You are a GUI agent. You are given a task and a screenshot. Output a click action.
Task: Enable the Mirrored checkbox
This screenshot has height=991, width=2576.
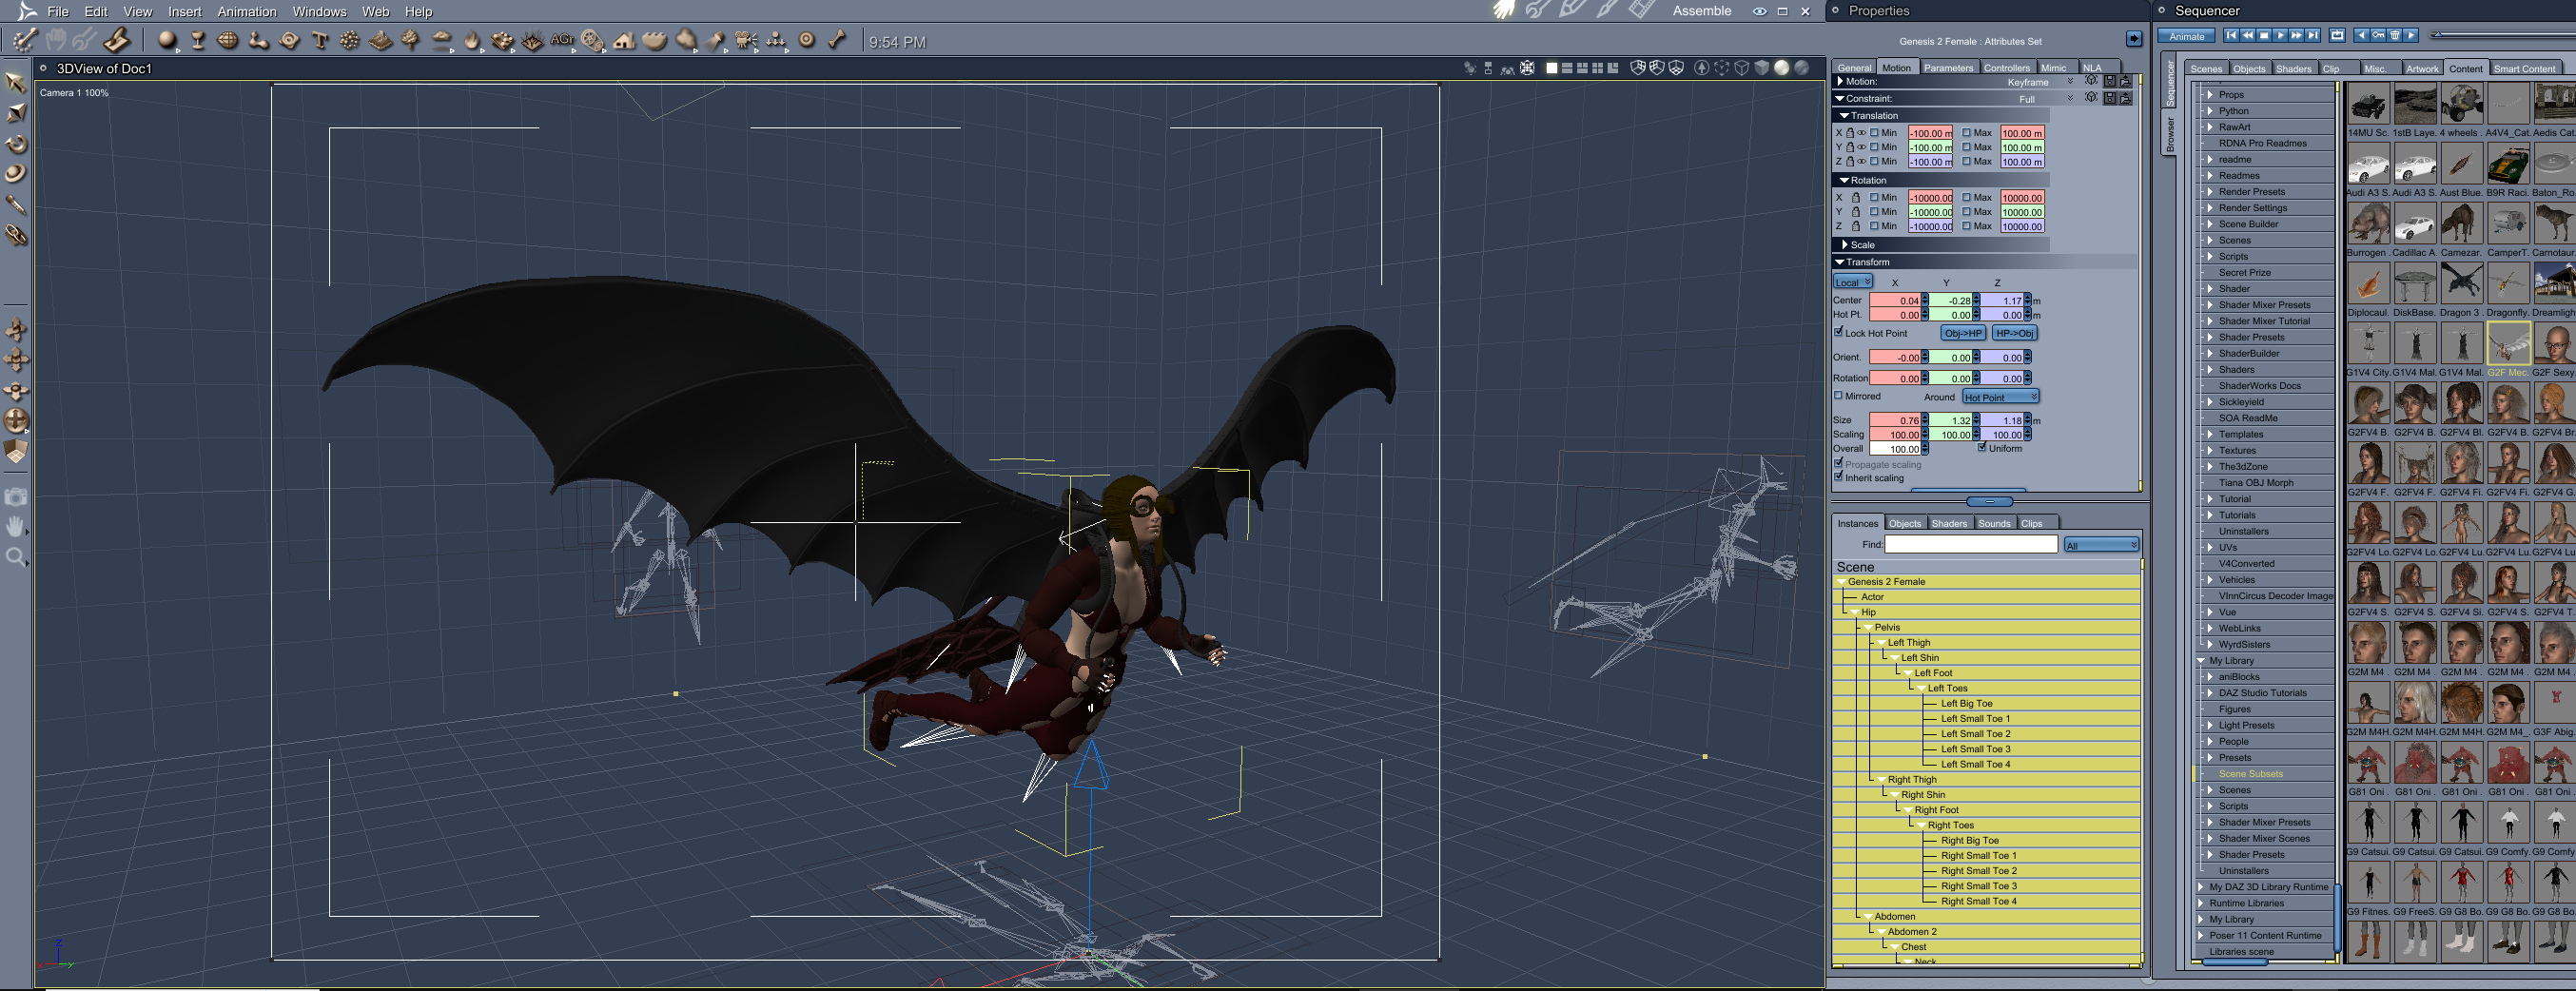[1838, 396]
